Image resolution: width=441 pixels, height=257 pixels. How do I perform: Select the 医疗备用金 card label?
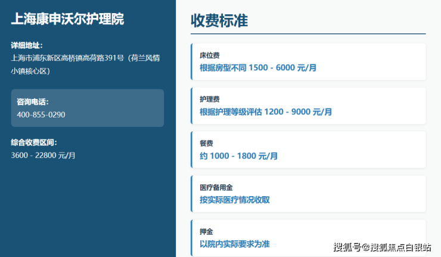click(x=216, y=187)
